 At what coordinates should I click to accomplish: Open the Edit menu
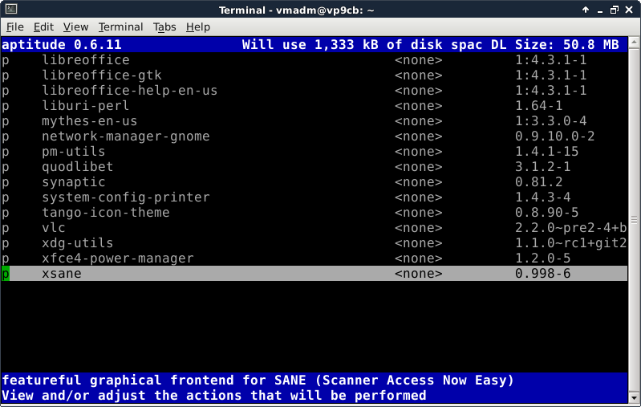[43, 27]
